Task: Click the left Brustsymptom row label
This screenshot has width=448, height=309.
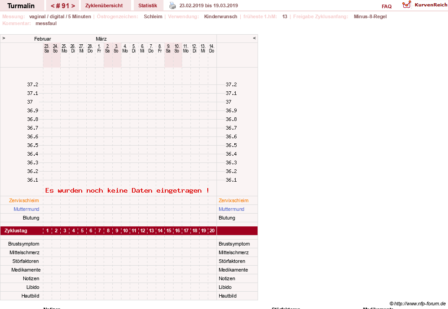Action: (24, 244)
